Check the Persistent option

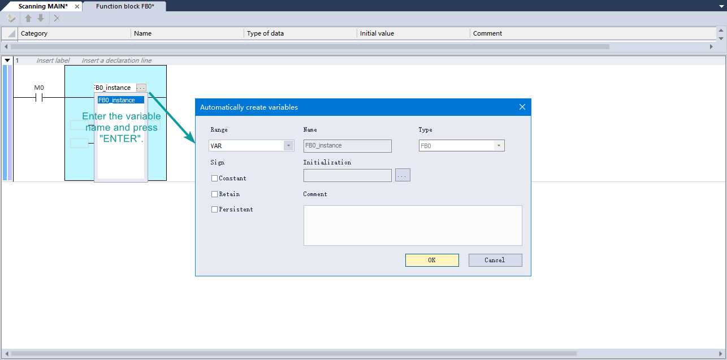pos(214,210)
